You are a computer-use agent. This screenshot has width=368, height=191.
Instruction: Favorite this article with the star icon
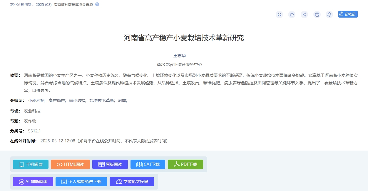click(x=292, y=14)
